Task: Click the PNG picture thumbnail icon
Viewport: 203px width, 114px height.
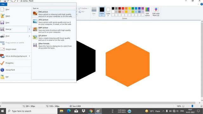Action: click(35, 13)
